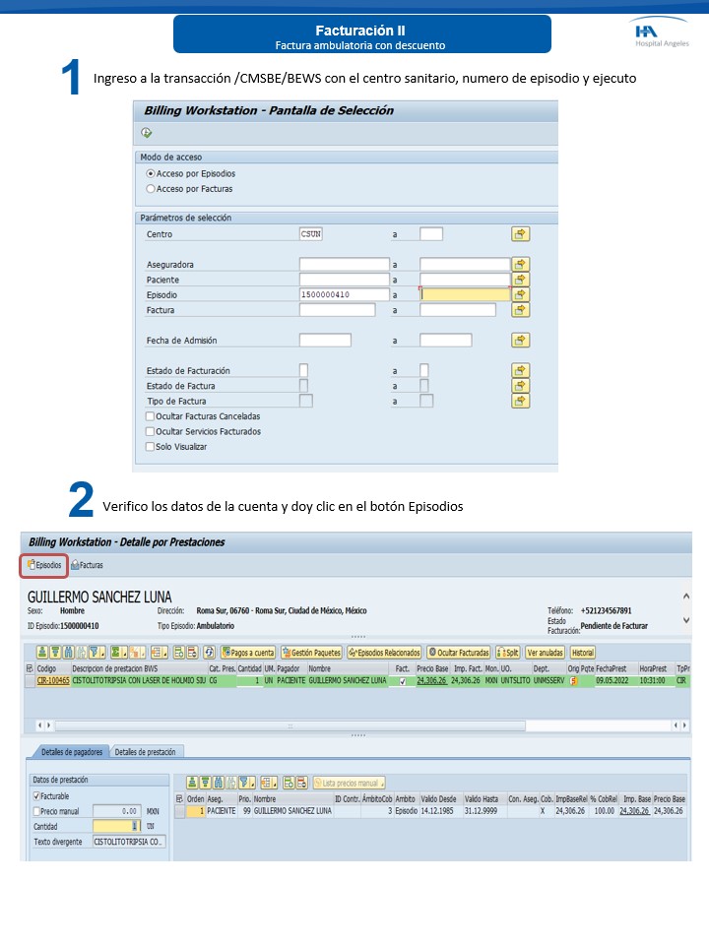Open Episodios Relacionados

(x=384, y=653)
